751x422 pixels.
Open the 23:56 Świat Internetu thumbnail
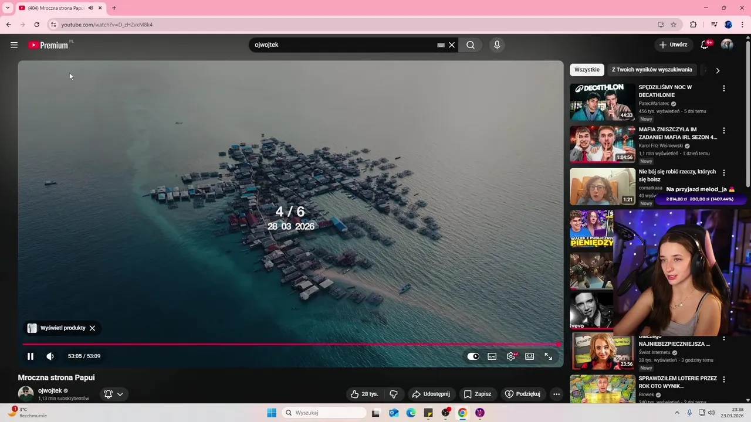tap(603, 352)
